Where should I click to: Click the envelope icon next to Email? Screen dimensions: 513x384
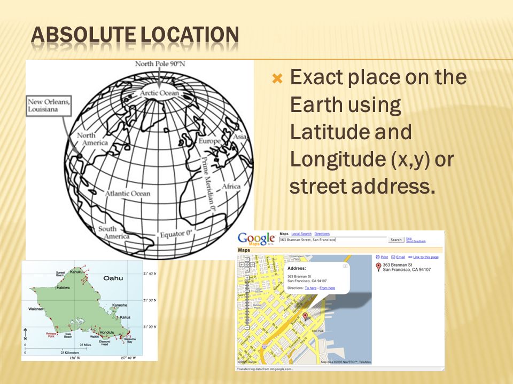tap(393, 257)
